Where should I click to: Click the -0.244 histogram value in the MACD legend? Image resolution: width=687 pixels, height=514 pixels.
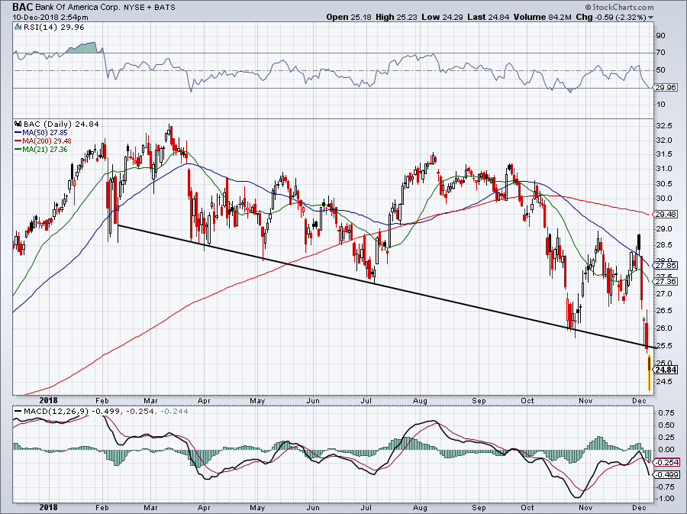(x=174, y=412)
